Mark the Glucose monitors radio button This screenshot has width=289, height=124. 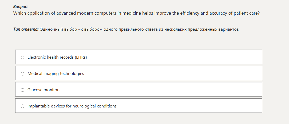pyautogui.click(x=22, y=90)
